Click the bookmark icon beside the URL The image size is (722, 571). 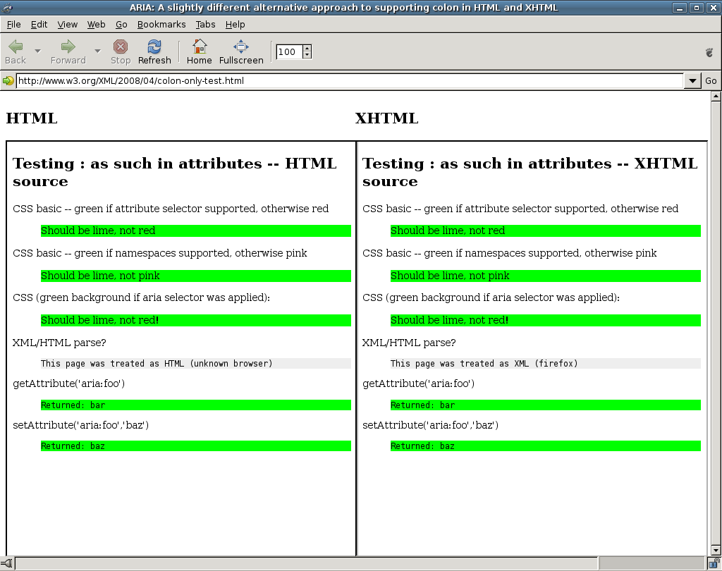[x=8, y=81]
